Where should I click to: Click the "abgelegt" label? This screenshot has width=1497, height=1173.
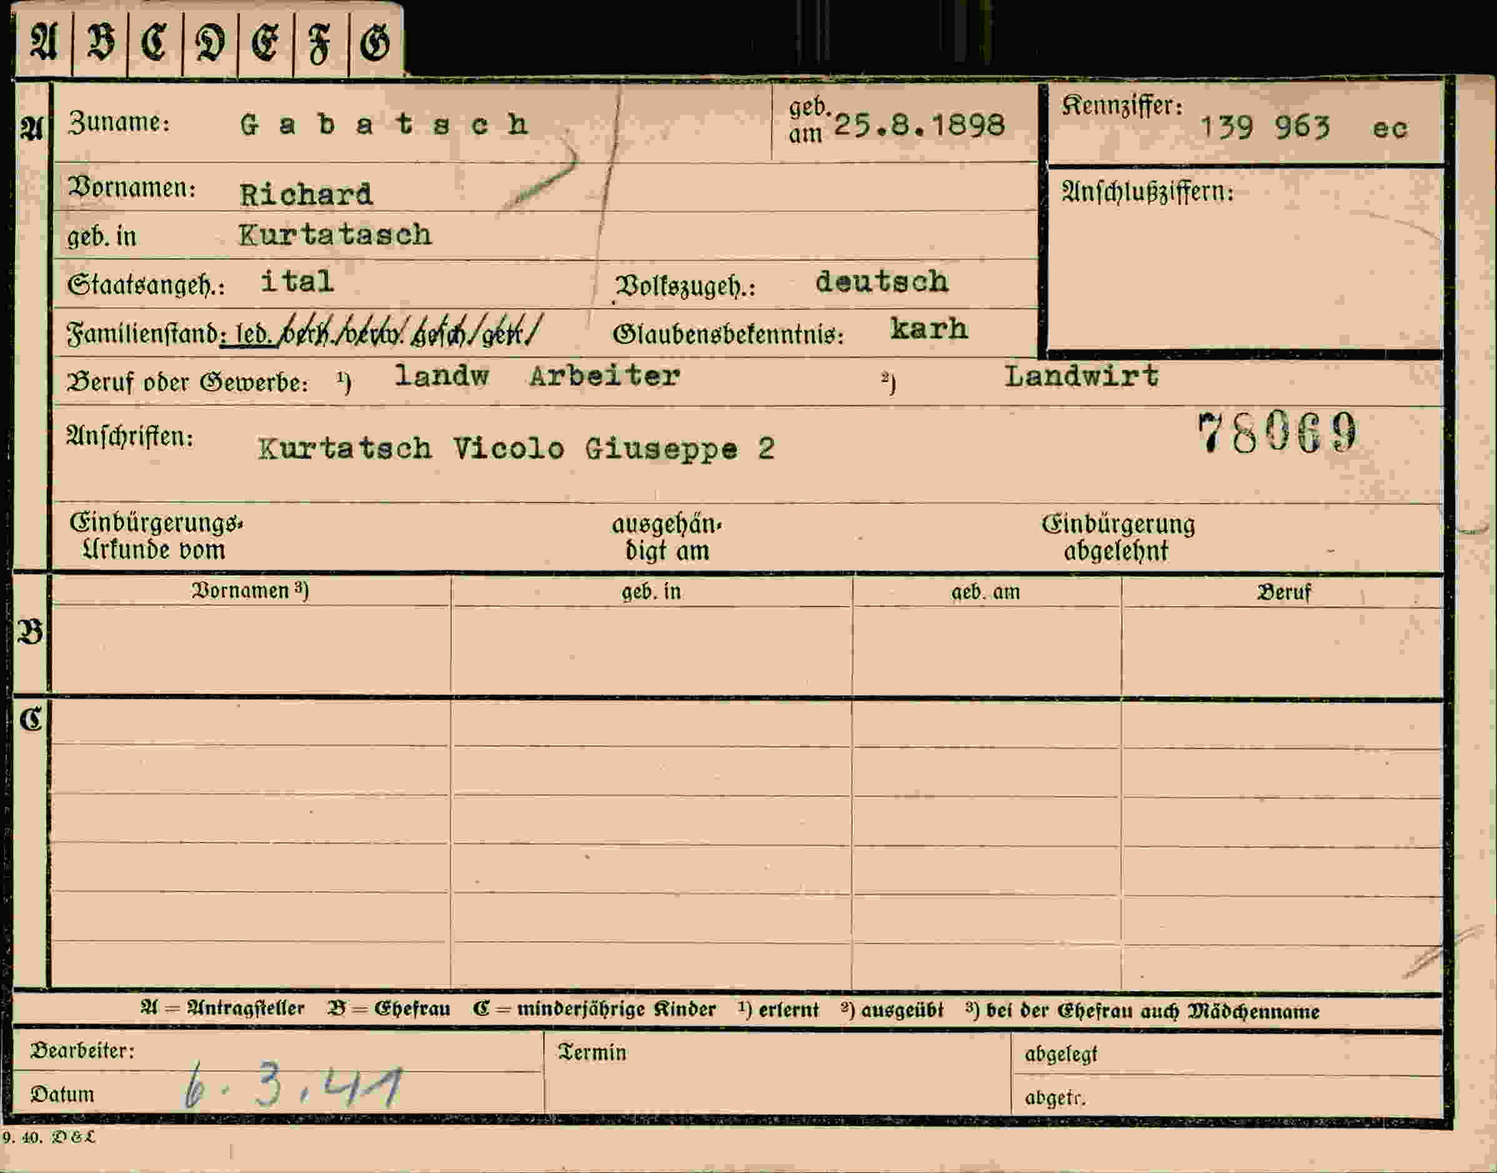(1061, 1054)
